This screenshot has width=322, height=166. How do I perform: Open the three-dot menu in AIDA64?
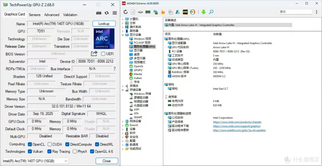pyautogui.click(x=316, y=12)
